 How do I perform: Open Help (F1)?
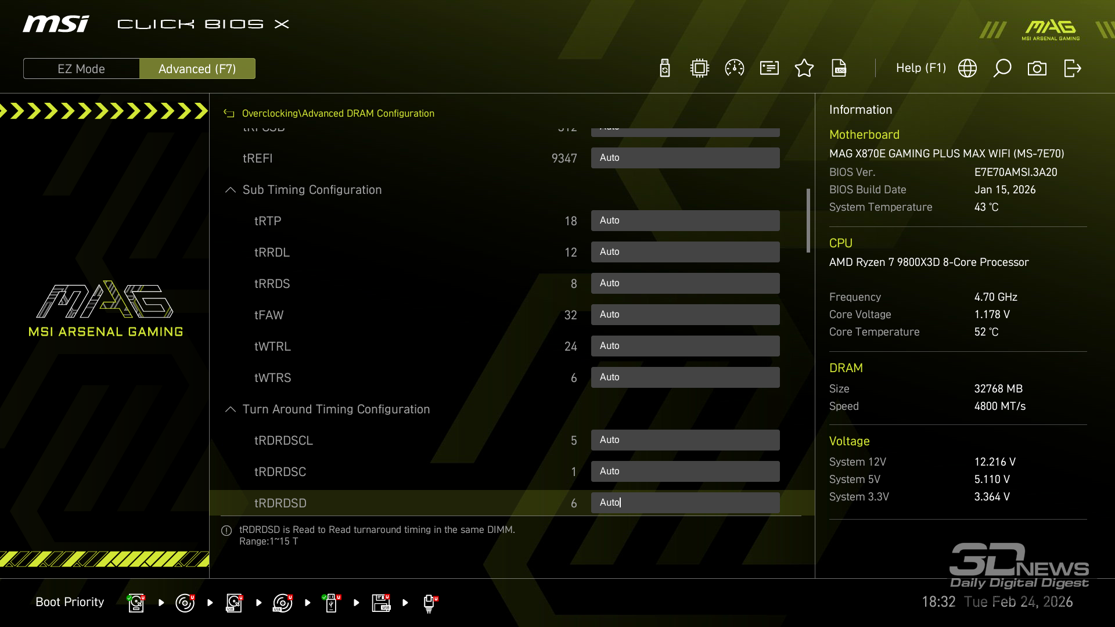(x=920, y=69)
